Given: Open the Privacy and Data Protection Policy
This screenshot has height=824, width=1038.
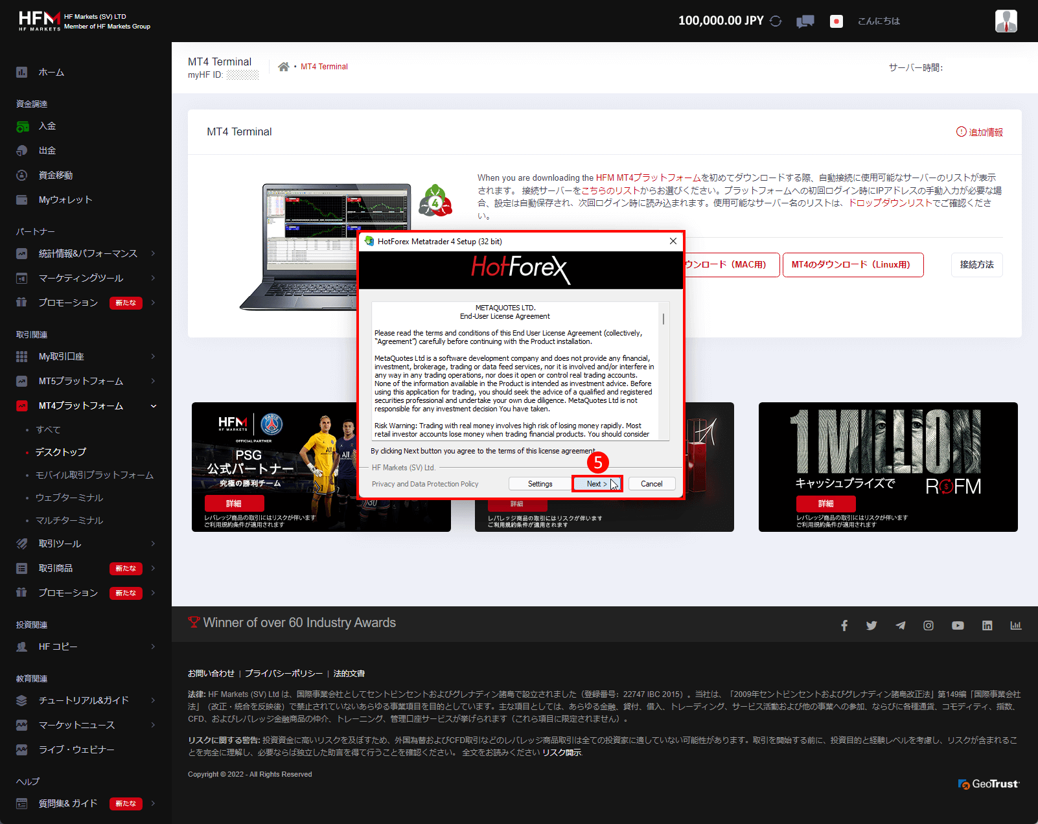Looking at the screenshot, I should coord(425,483).
